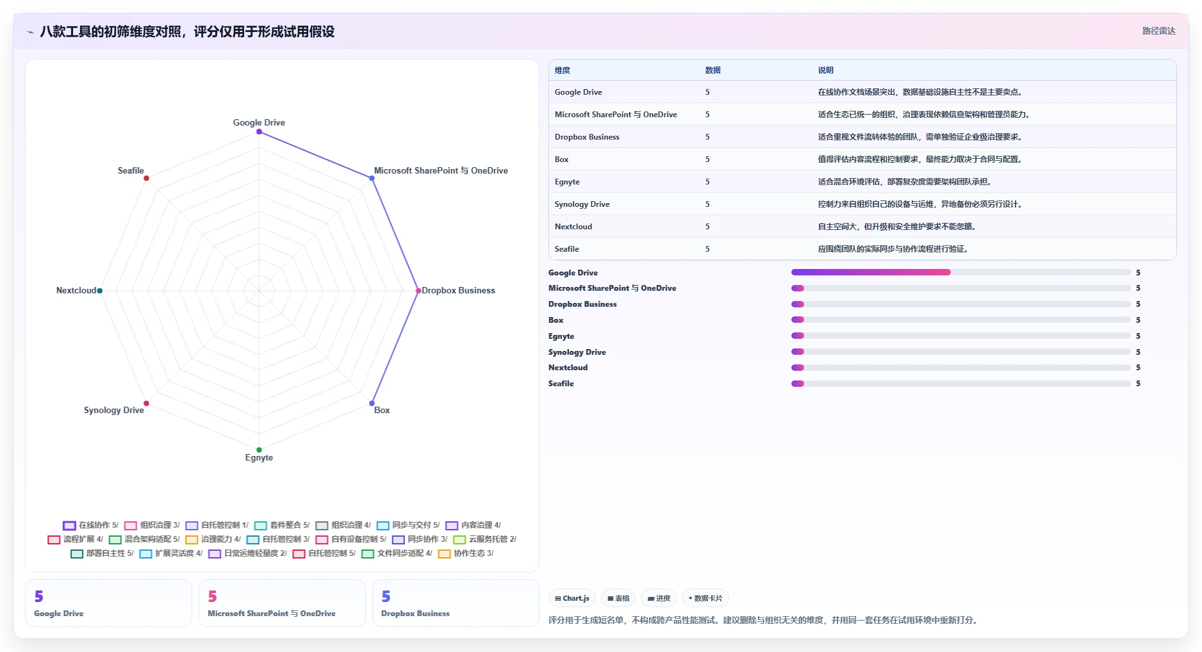Image resolution: width=1202 pixels, height=652 pixels.
Task: Click the 自有设备控制 5/ legend color swatch
Action: 322,539
